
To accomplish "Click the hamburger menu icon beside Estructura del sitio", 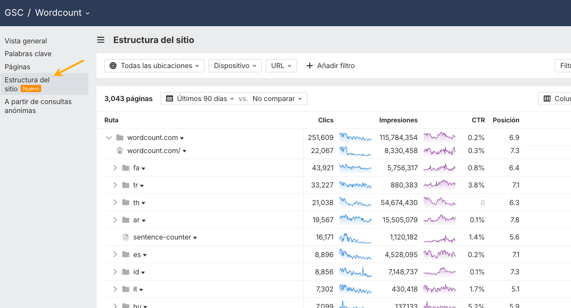I will 101,40.
